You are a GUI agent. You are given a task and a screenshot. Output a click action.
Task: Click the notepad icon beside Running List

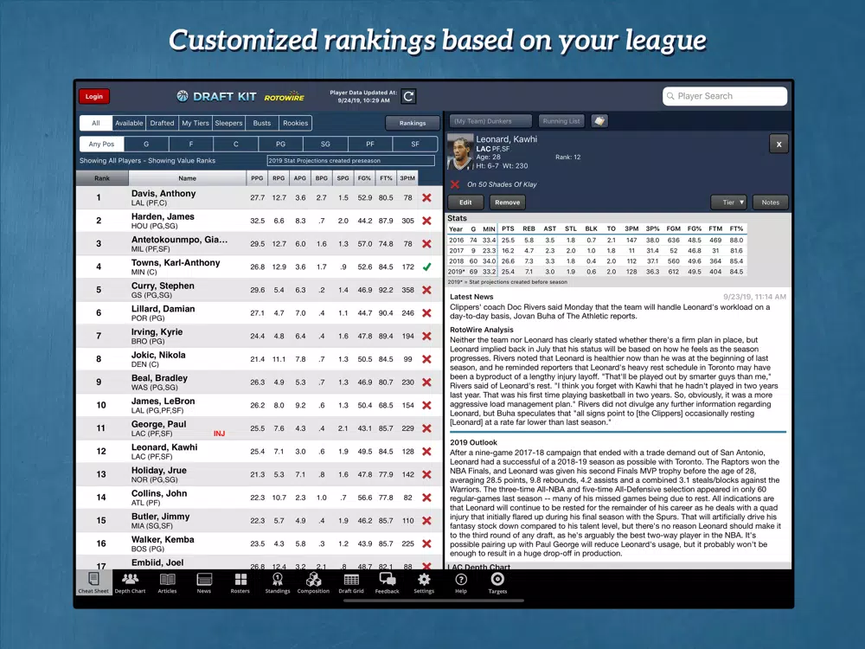599,121
